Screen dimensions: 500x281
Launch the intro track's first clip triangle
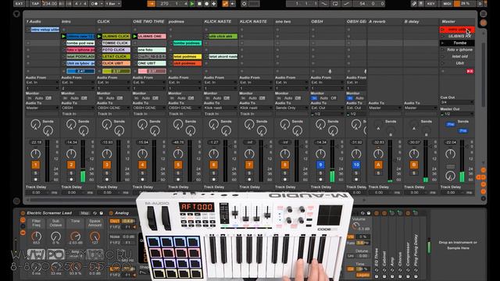(63, 37)
